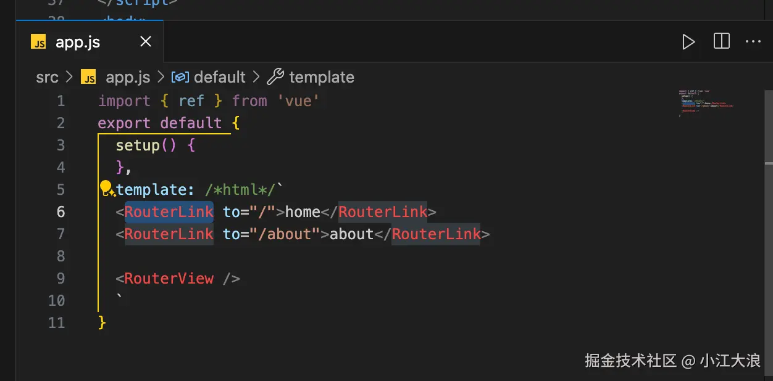
Task: Click the vertical scrollbar of the editor
Action: (769, 247)
